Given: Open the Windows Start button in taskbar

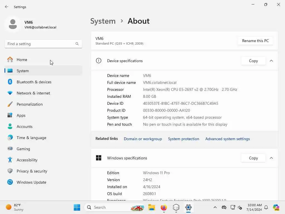Looking at the screenshot, I should click(x=77, y=207).
